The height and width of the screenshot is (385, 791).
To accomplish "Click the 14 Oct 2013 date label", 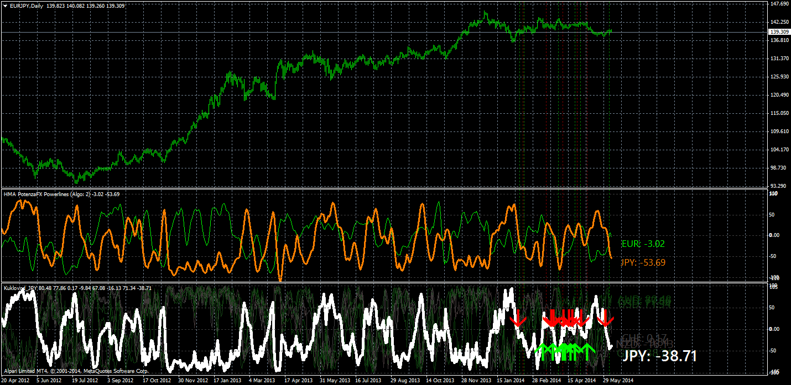I will pyautogui.click(x=440, y=381).
